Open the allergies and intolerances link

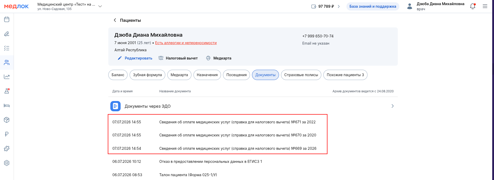click(x=186, y=43)
